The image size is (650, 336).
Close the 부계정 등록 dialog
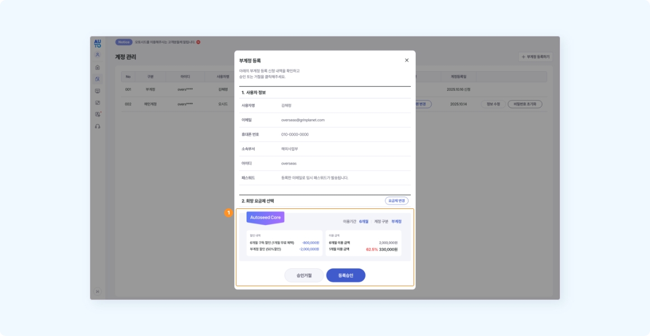[x=407, y=60]
